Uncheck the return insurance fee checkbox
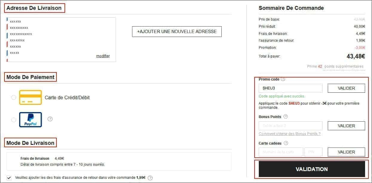 tap(9, 178)
